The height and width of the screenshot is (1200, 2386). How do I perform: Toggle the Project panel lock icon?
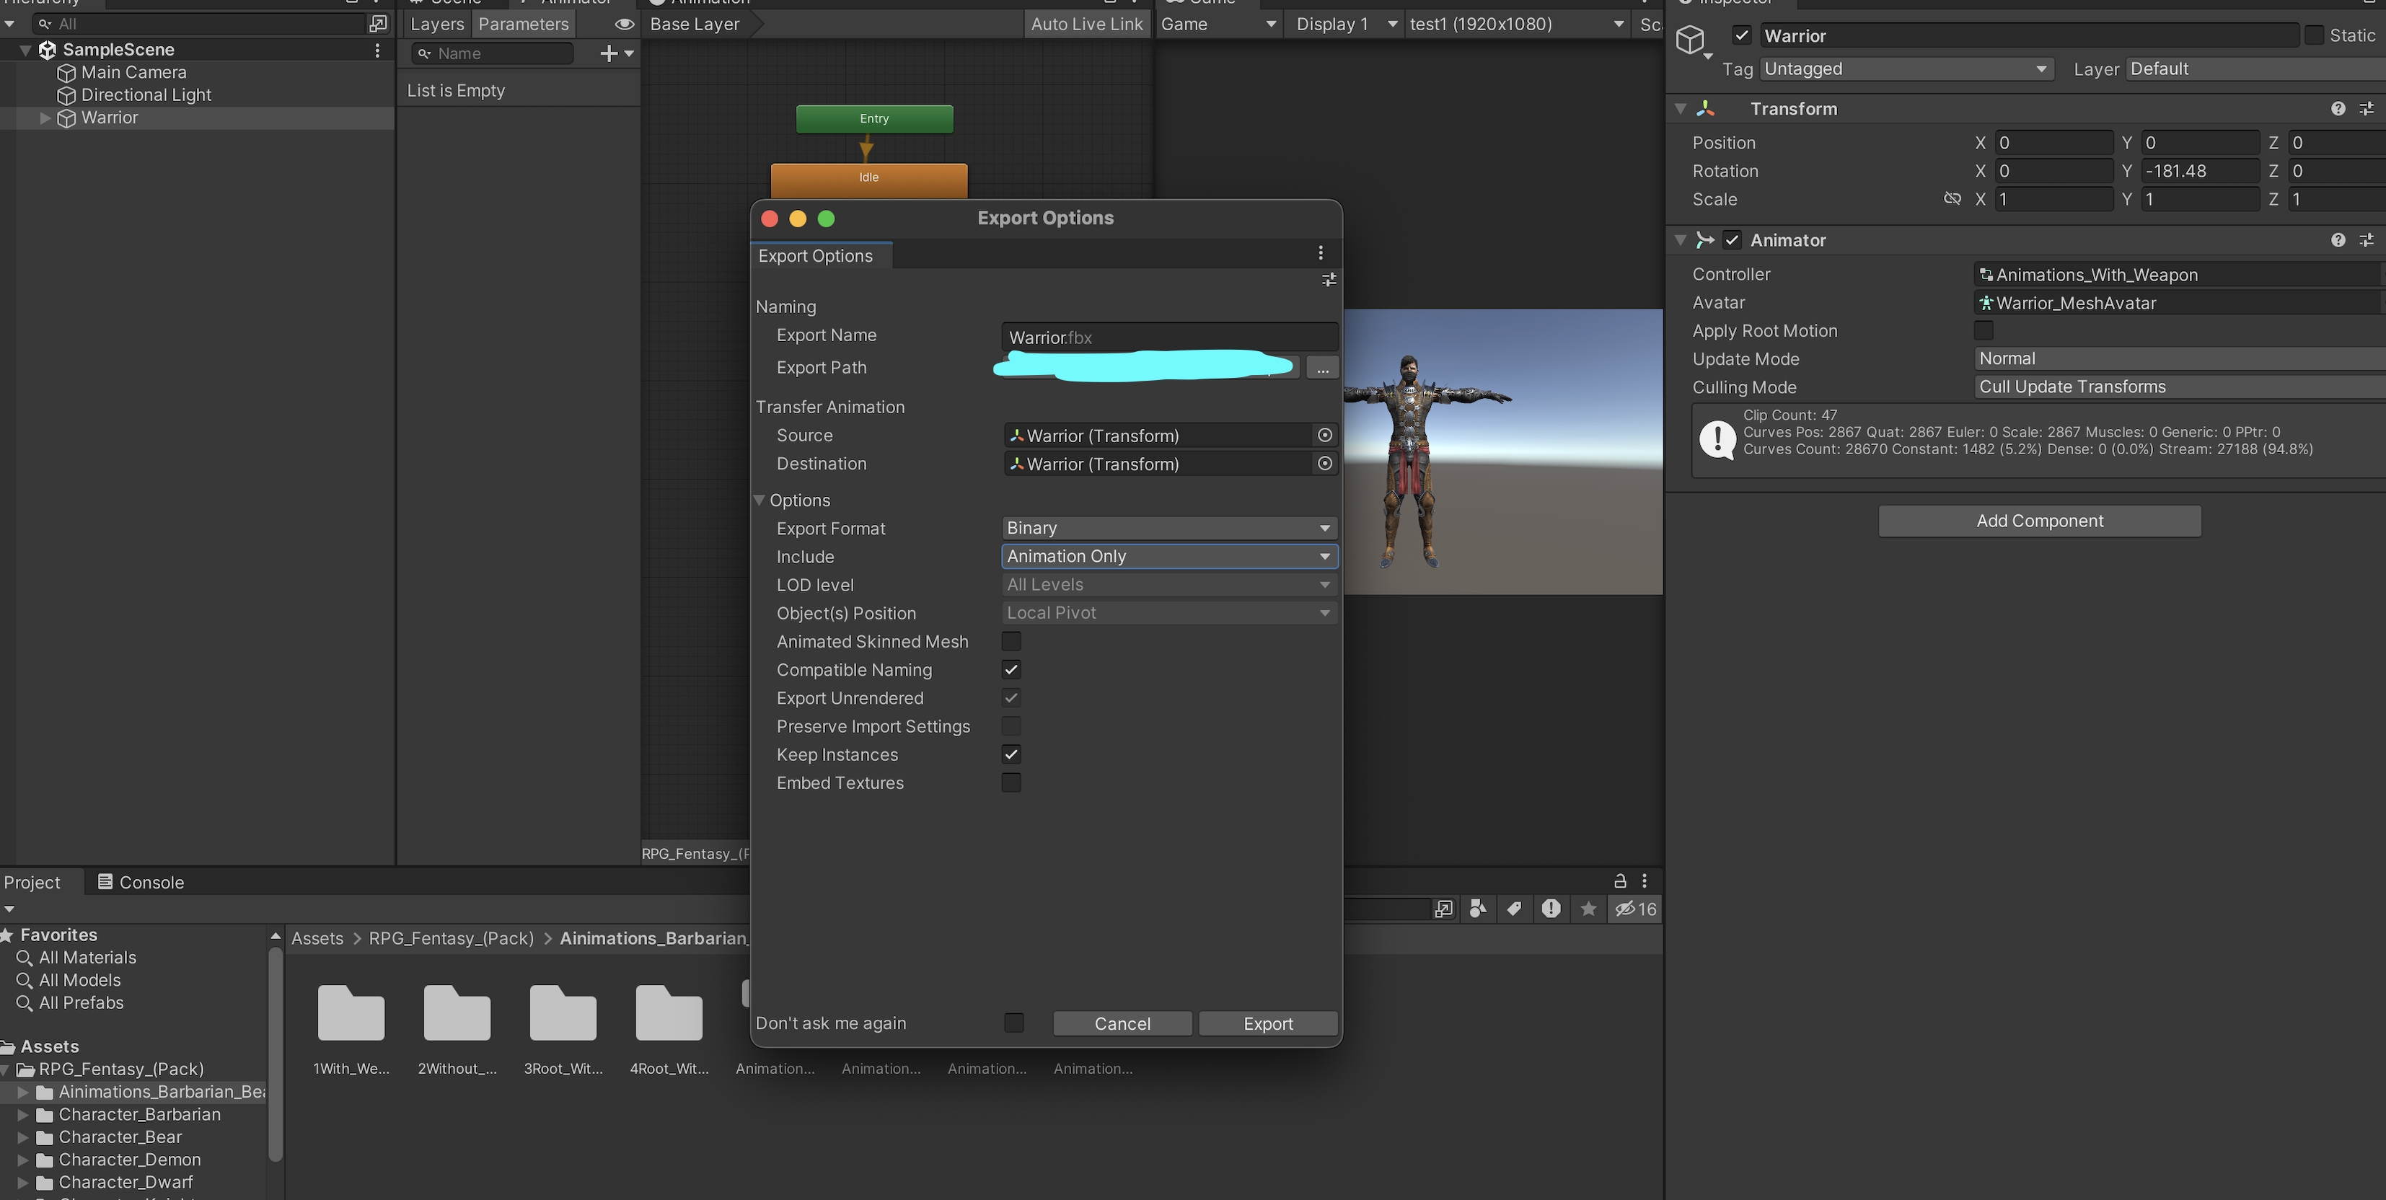click(1619, 881)
